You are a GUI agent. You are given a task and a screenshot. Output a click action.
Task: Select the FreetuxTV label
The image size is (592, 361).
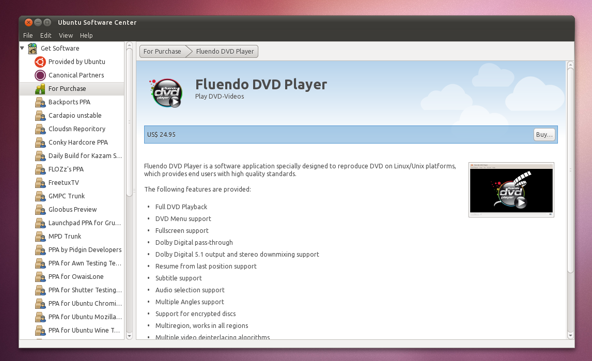click(64, 182)
